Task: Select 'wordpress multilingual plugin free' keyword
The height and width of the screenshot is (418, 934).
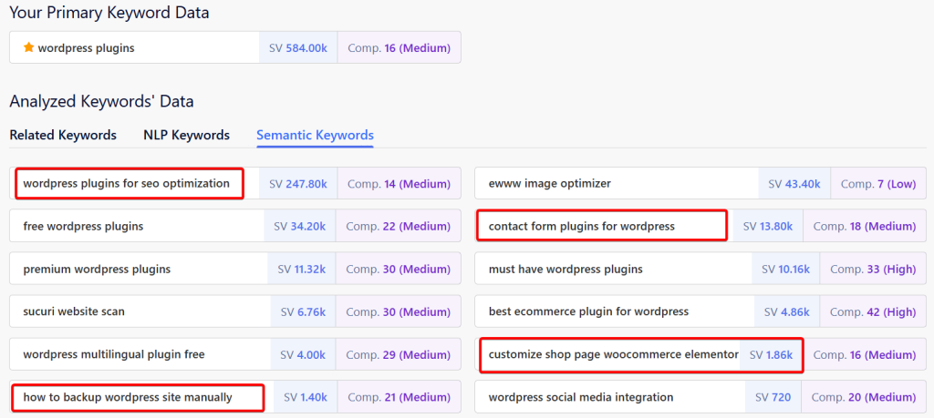Action: point(114,354)
